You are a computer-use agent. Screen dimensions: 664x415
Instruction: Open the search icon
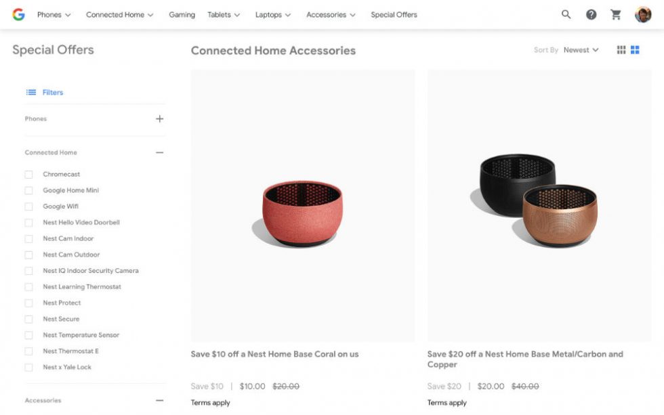pyautogui.click(x=566, y=14)
